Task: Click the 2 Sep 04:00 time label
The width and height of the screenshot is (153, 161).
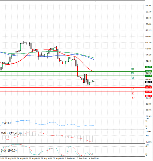Action: click(x=70, y=158)
